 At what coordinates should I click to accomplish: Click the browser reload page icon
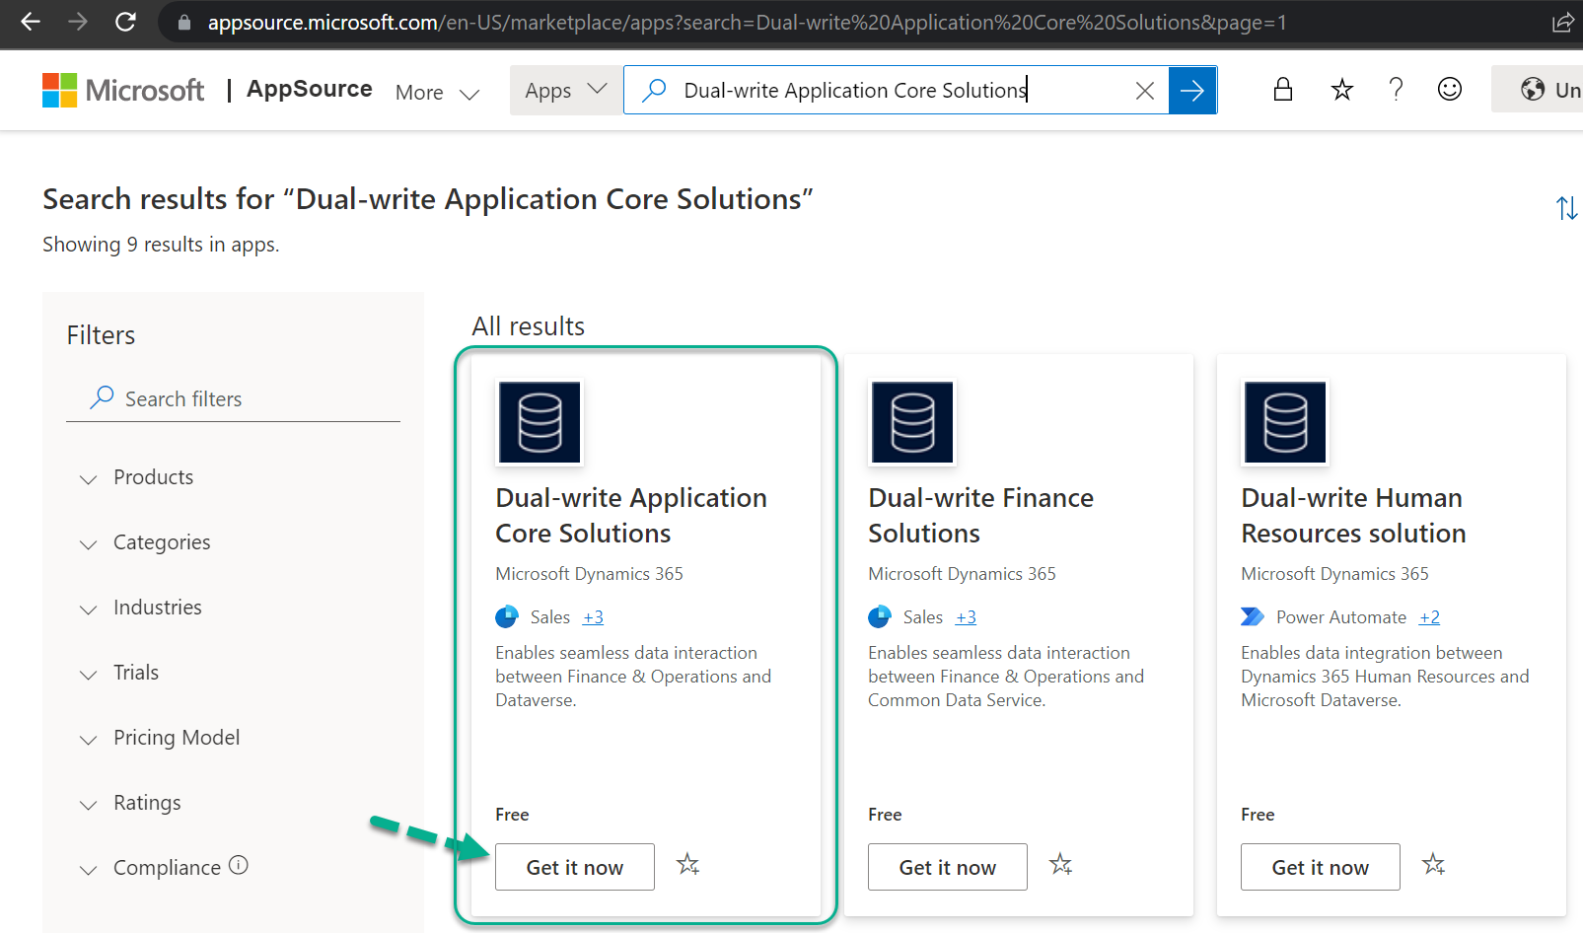click(x=125, y=22)
